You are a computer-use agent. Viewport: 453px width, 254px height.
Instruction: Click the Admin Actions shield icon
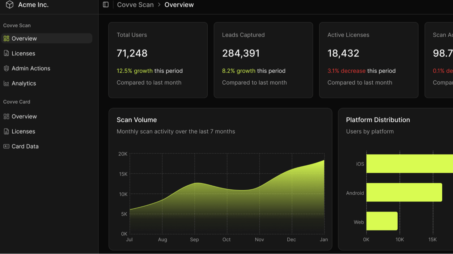(6, 68)
